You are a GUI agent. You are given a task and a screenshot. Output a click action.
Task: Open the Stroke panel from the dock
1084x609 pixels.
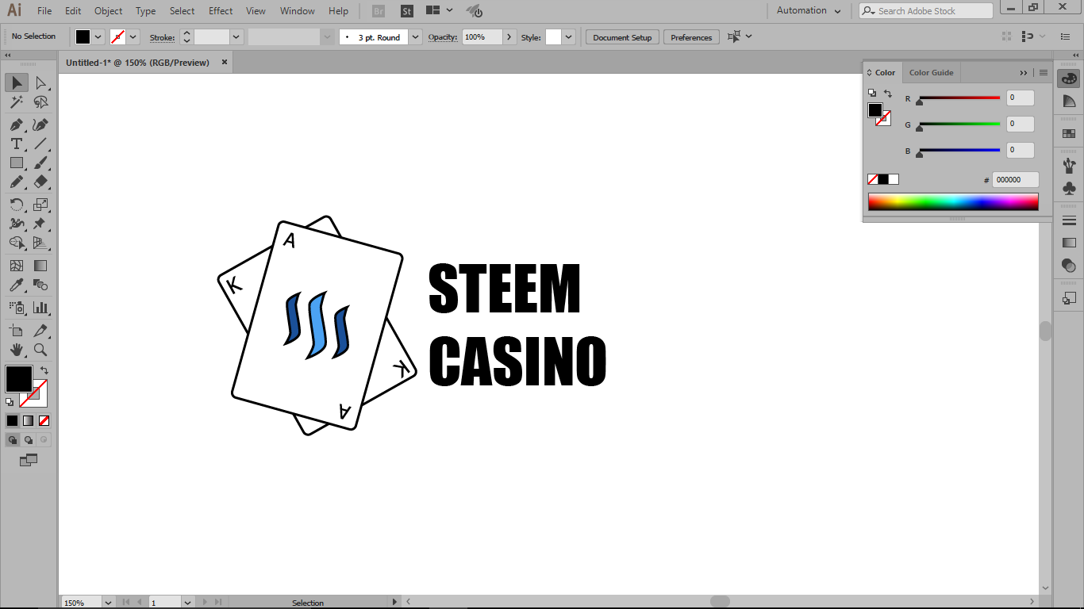point(1069,220)
